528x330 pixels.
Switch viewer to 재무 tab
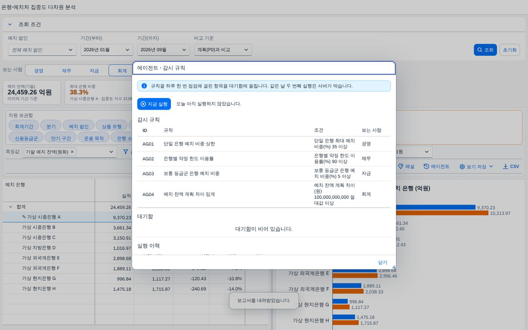66,71
